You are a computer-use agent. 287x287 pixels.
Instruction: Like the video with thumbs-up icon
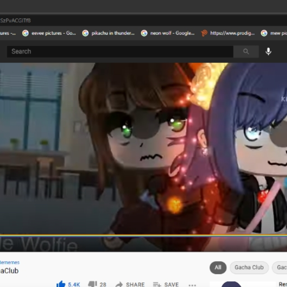click(x=61, y=284)
